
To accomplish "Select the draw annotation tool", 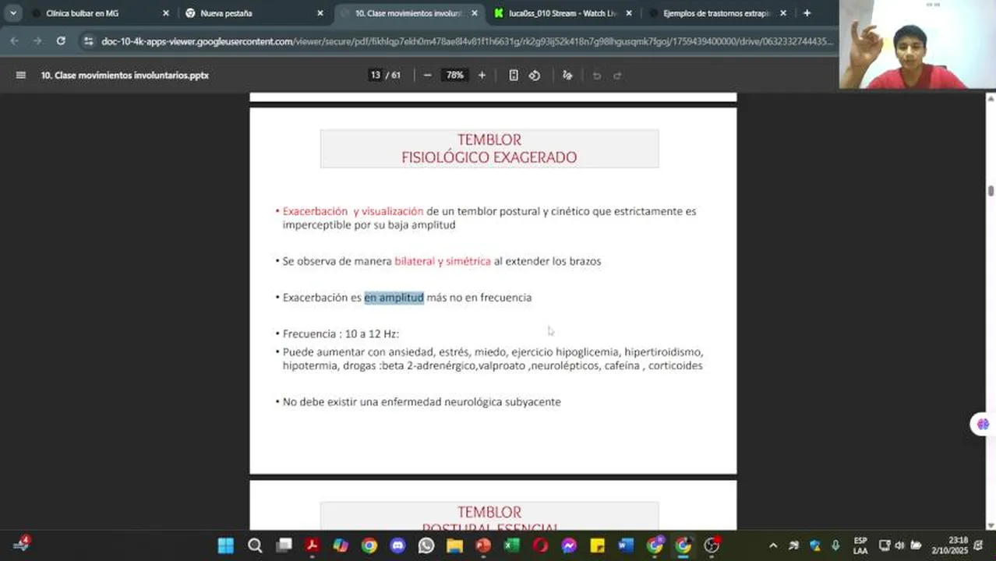I will pos(567,76).
